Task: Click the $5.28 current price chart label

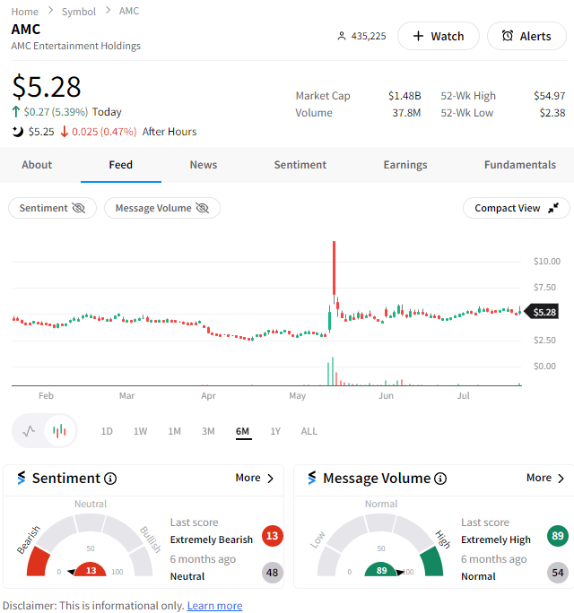Action: 543,312
